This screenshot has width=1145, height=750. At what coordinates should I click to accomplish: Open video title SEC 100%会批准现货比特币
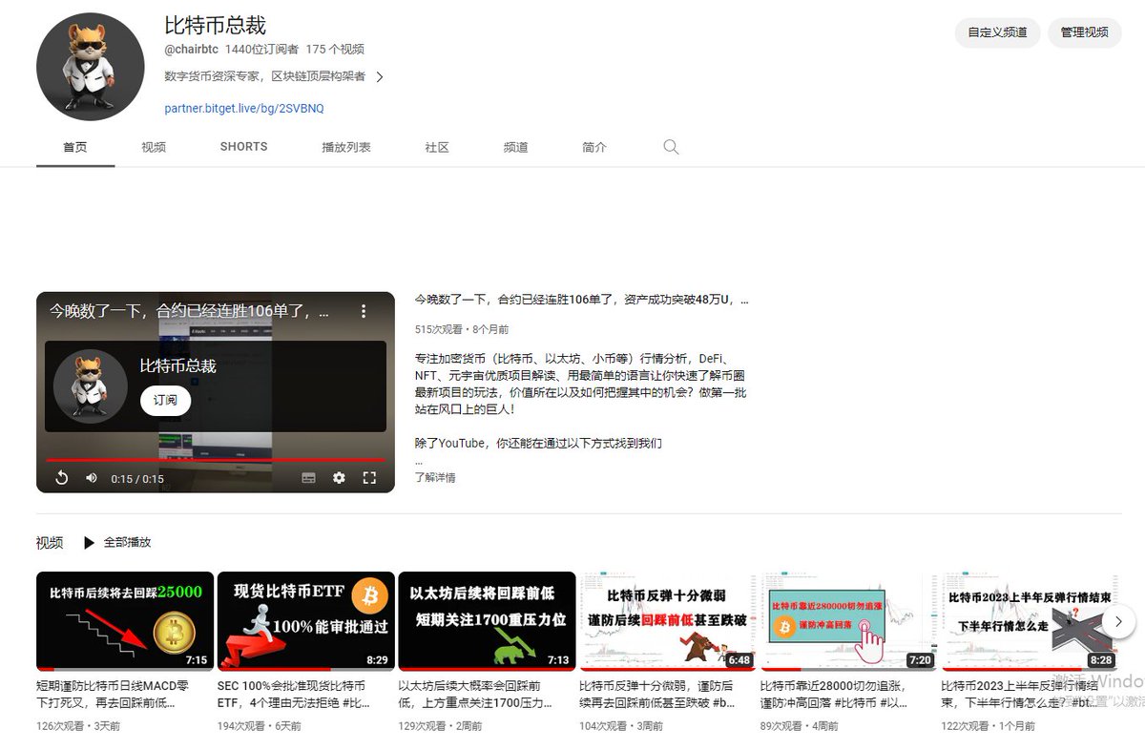click(x=293, y=694)
